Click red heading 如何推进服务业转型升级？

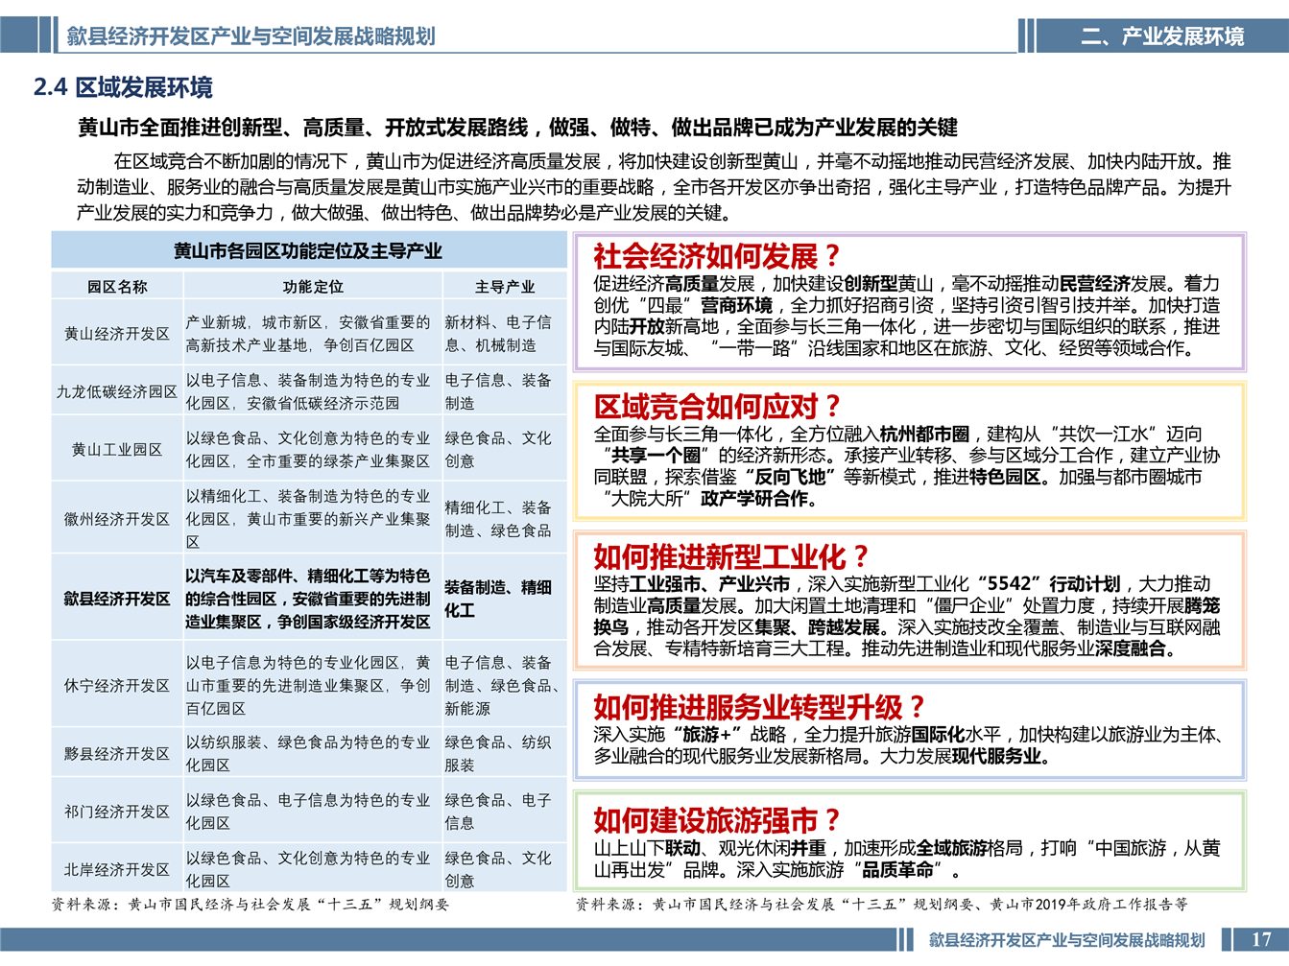coord(760,708)
